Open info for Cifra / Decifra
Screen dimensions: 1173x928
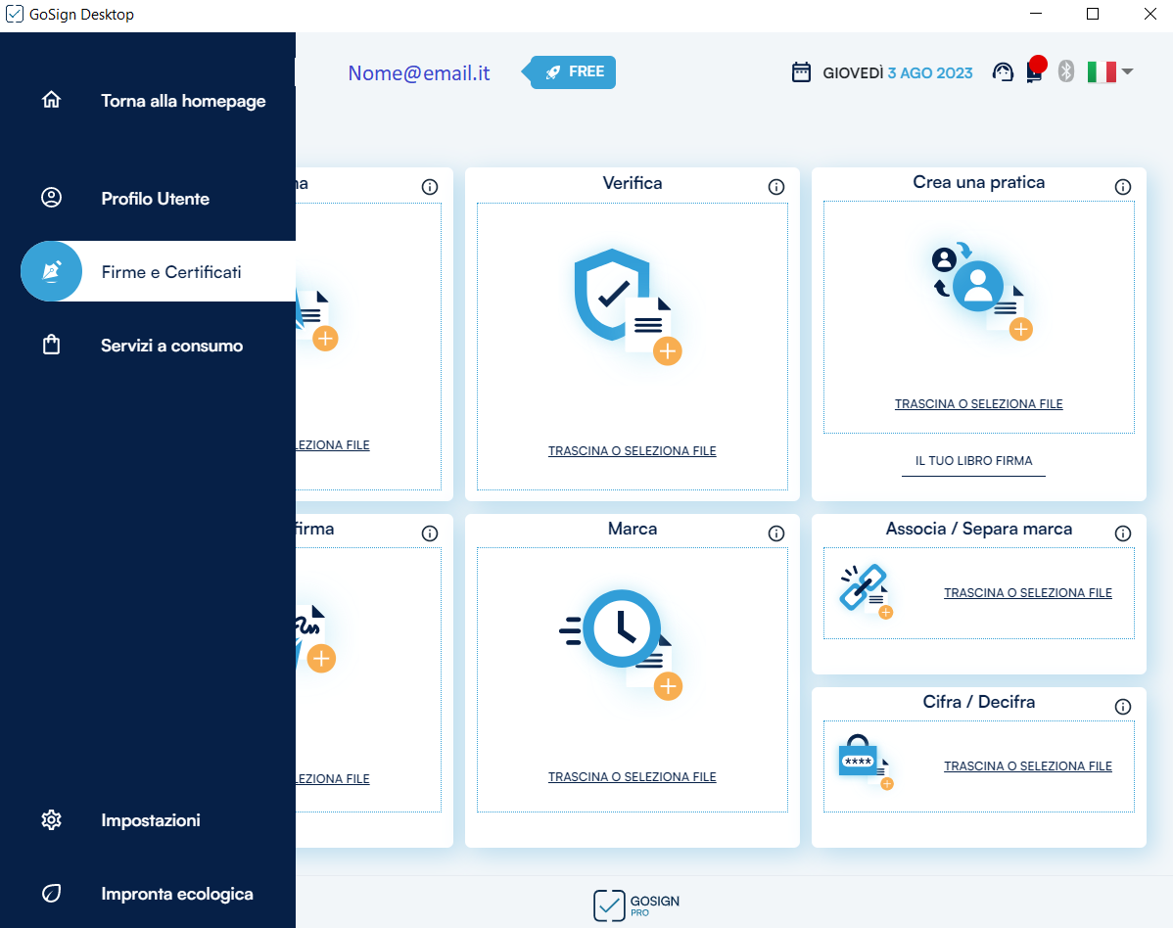tap(1123, 707)
